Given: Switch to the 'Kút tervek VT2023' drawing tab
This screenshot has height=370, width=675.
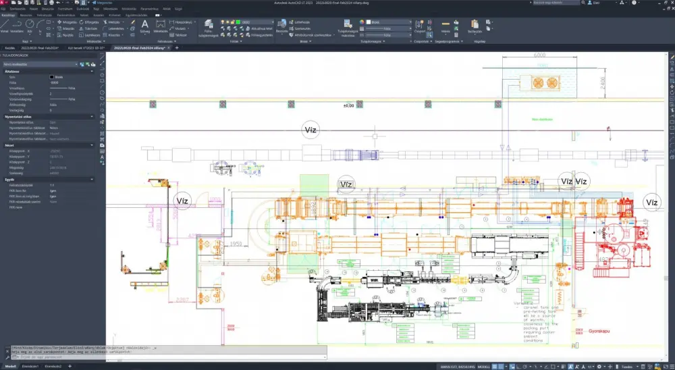Looking at the screenshot, I should click(x=84, y=49).
